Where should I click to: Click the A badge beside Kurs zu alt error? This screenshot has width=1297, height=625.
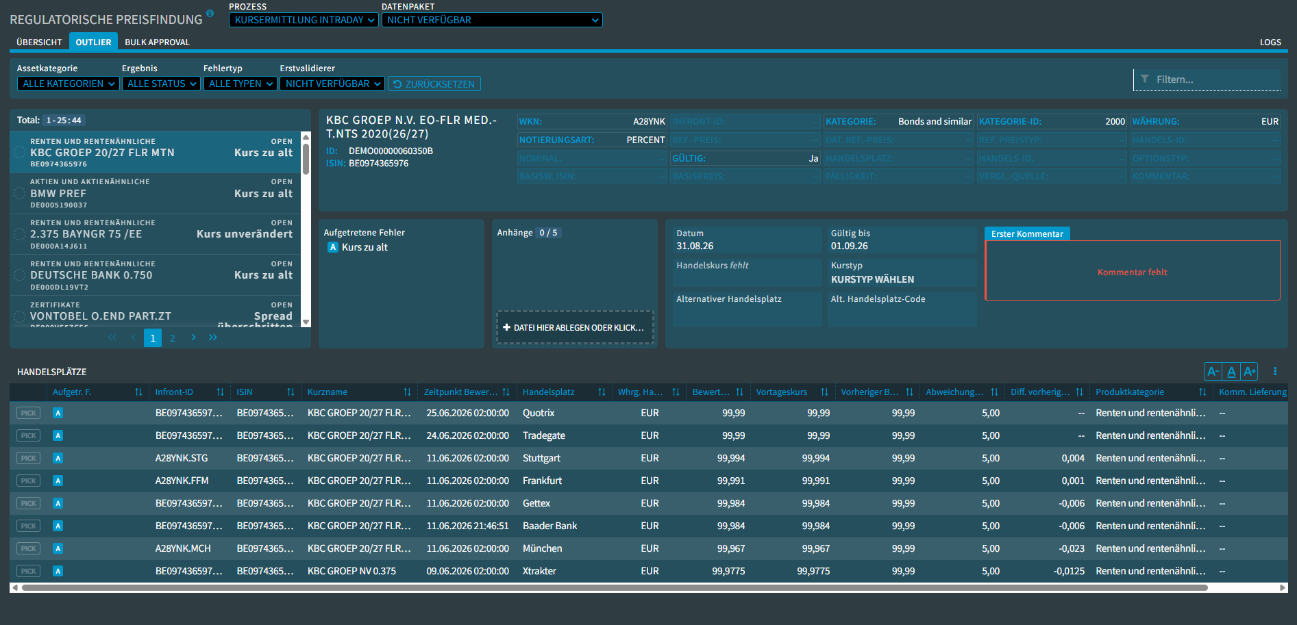pyautogui.click(x=333, y=247)
